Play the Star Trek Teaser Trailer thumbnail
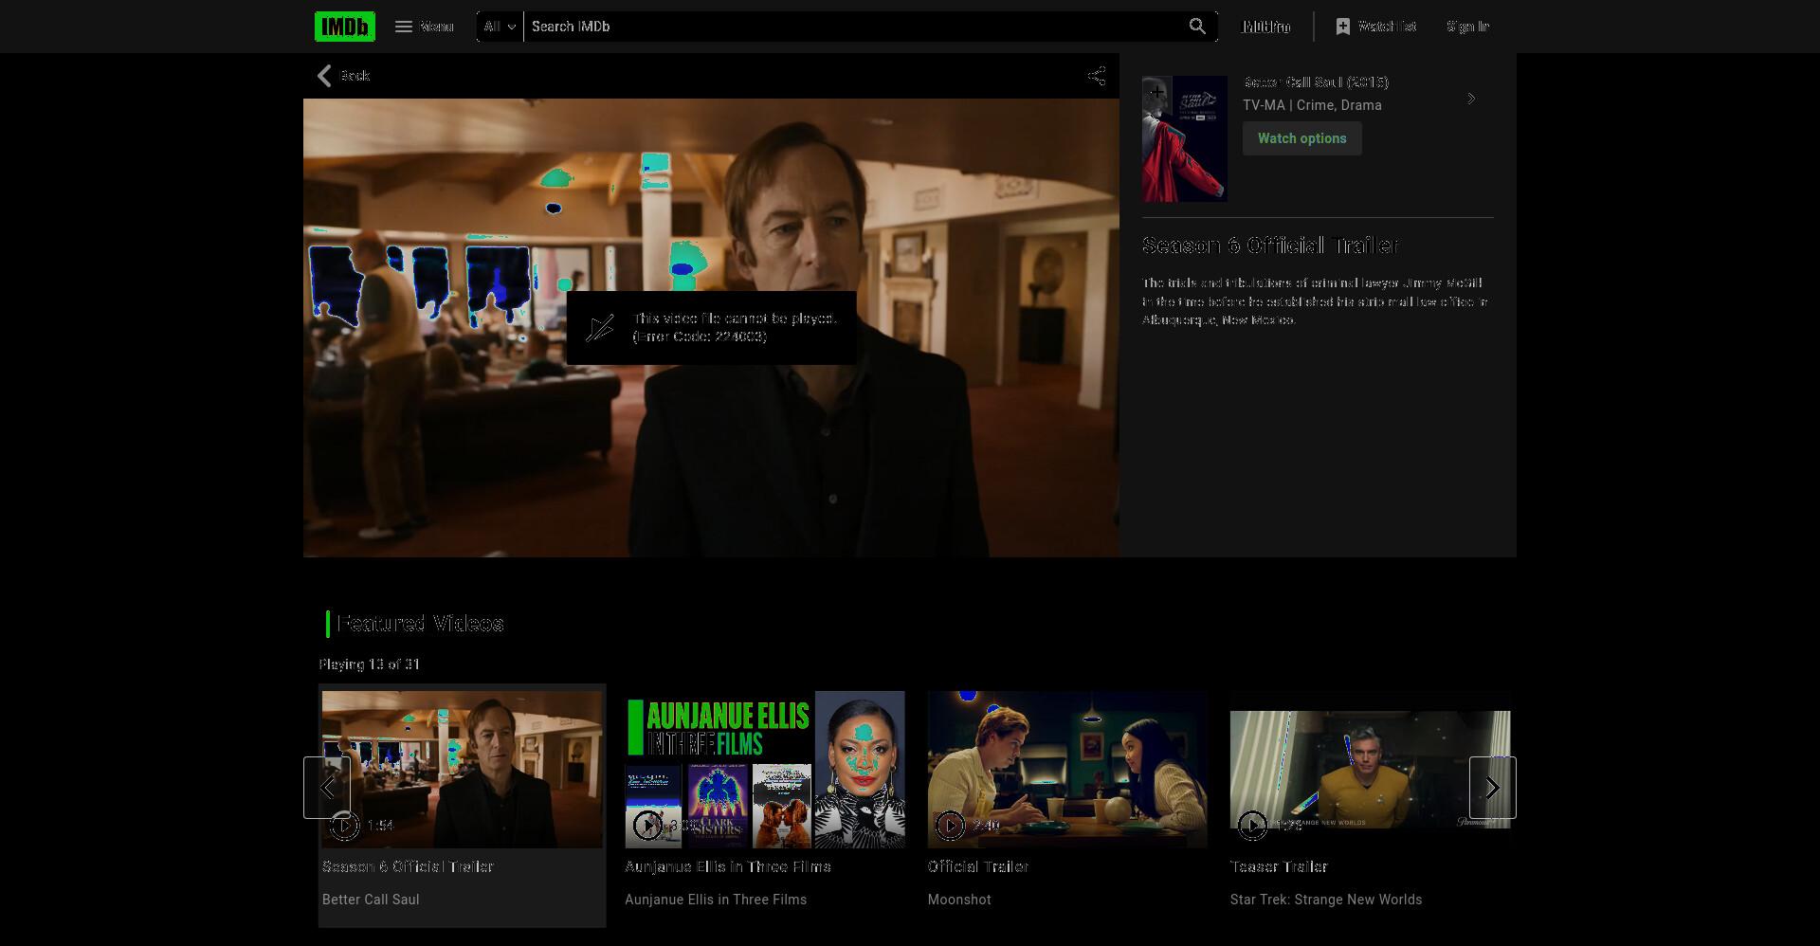The image size is (1820, 946). [x=1370, y=769]
